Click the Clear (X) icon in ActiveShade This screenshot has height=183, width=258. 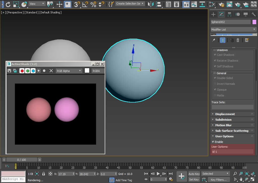point(51,71)
